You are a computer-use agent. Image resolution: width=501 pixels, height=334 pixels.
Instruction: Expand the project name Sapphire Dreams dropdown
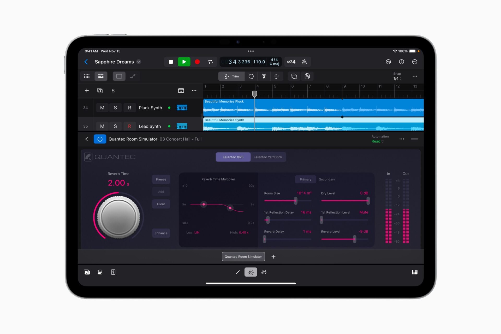click(x=141, y=62)
